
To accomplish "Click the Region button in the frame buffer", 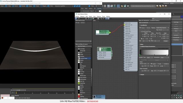I will [43, 6].
